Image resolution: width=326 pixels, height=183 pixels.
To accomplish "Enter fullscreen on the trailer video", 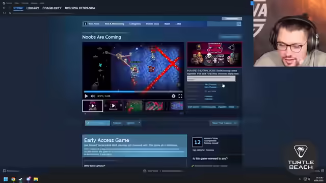I will [180, 96].
